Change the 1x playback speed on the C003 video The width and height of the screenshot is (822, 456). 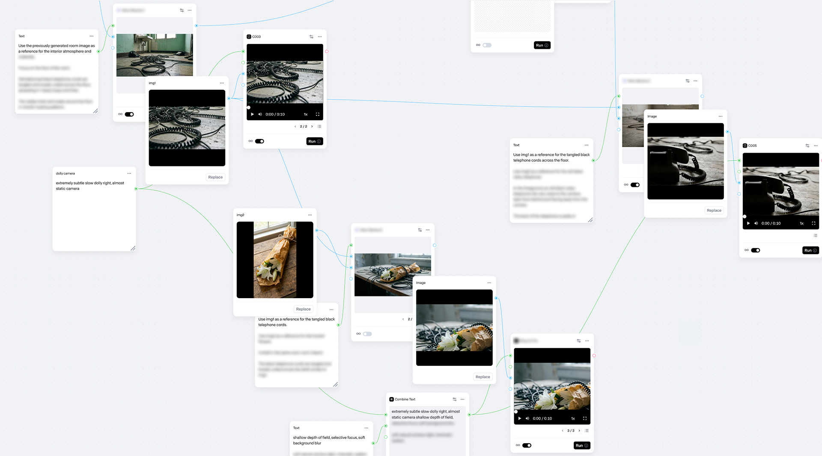pyautogui.click(x=306, y=115)
